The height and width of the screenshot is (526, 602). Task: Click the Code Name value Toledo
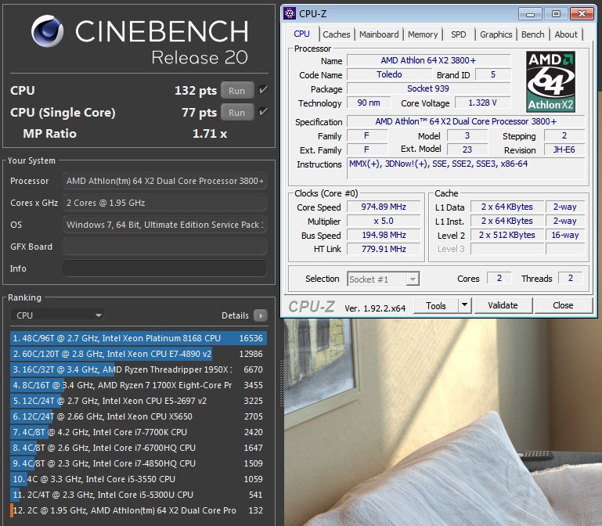coord(389,74)
